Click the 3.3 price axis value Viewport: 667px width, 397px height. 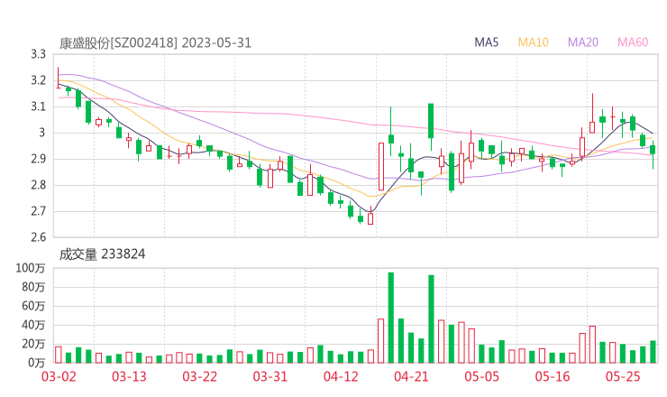point(38,54)
